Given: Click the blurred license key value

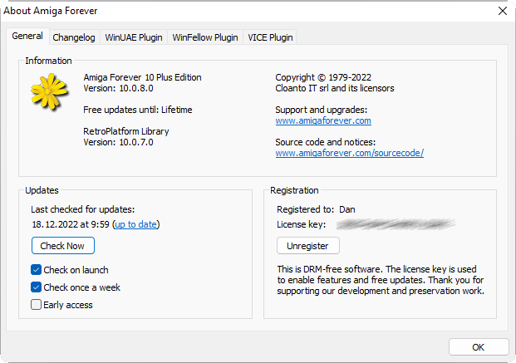Looking at the screenshot, I should (396, 224).
